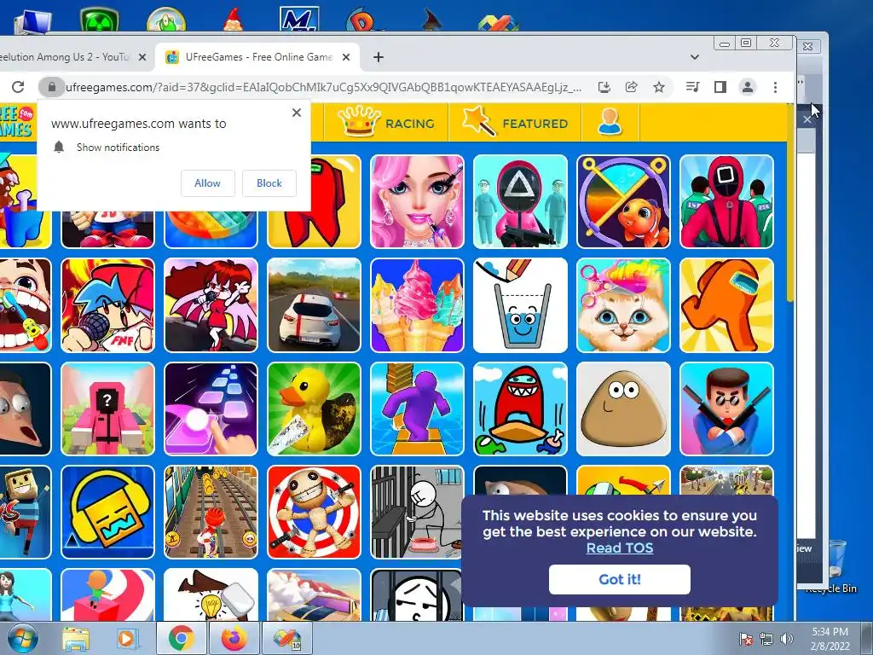Open site info via the padlock icon
873x655 pixels.
tap(52, 87)
